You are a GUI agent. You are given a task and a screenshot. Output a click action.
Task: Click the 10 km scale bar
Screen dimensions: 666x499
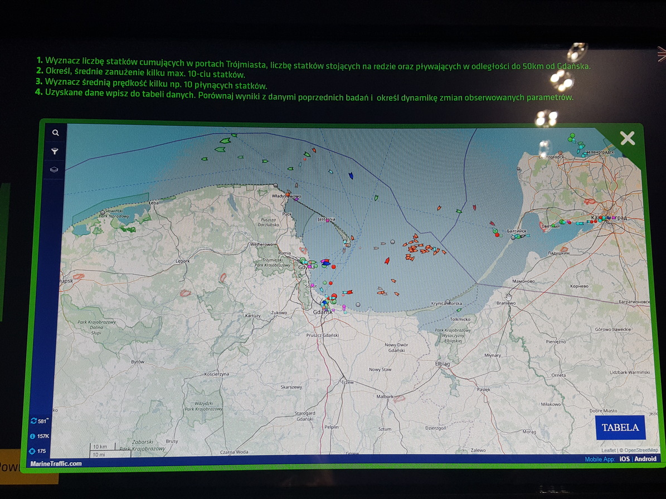coord(103,447)
